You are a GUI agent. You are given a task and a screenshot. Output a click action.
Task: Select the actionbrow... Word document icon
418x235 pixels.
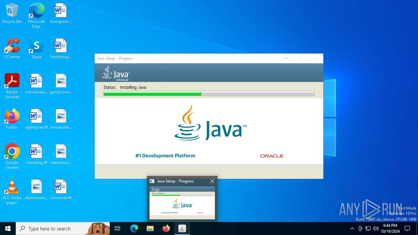pyautogui.click(x=36, y=84)
